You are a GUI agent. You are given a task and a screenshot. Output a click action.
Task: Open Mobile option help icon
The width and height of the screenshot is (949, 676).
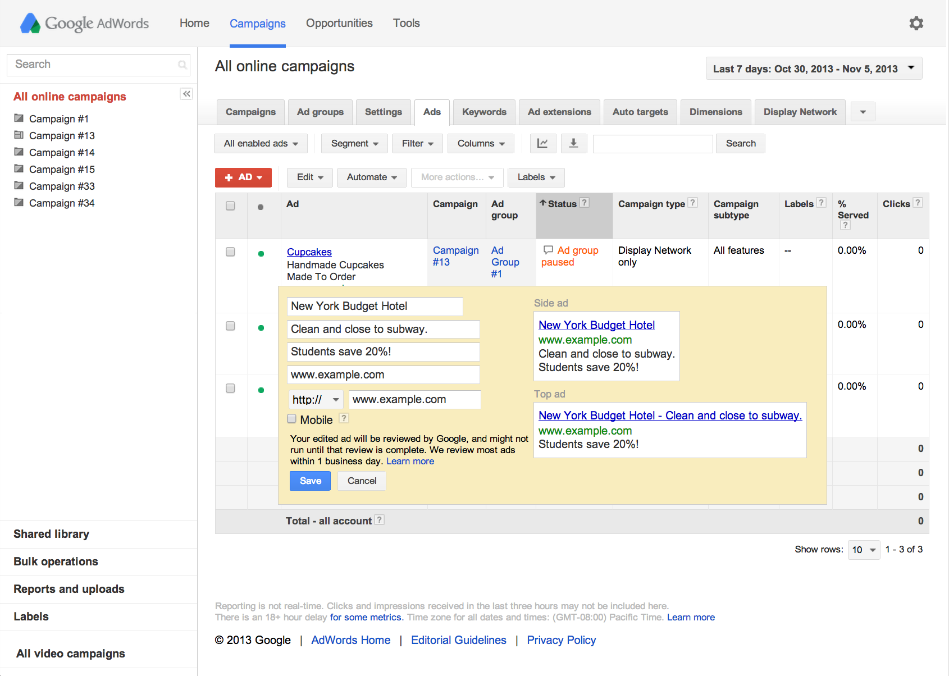pos(344,418)
